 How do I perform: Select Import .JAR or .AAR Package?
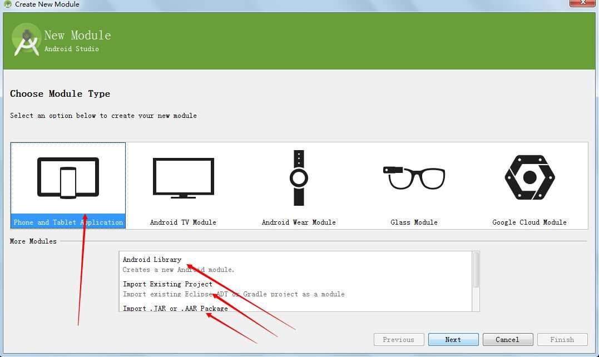[175, 308]
